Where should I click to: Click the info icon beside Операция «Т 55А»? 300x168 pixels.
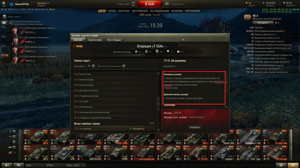(x=165, y=46)
